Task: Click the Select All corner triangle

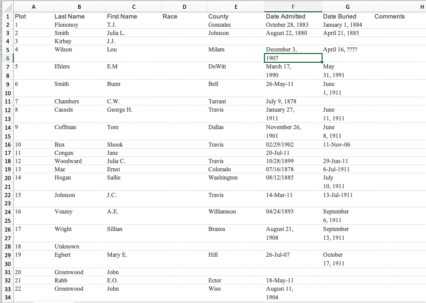Action: 8,7
